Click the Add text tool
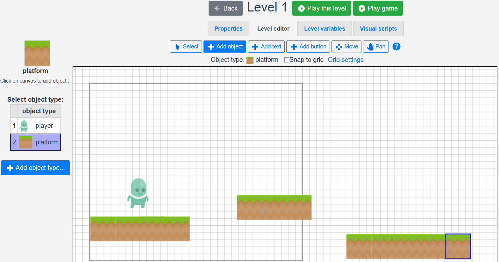The height and width of the screenshot is (262, 499). coord(266,47)
